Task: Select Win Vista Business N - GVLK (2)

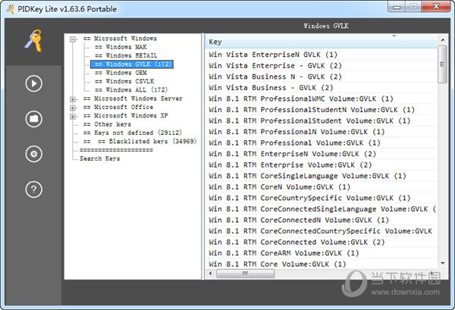Action: coord(322,77)
